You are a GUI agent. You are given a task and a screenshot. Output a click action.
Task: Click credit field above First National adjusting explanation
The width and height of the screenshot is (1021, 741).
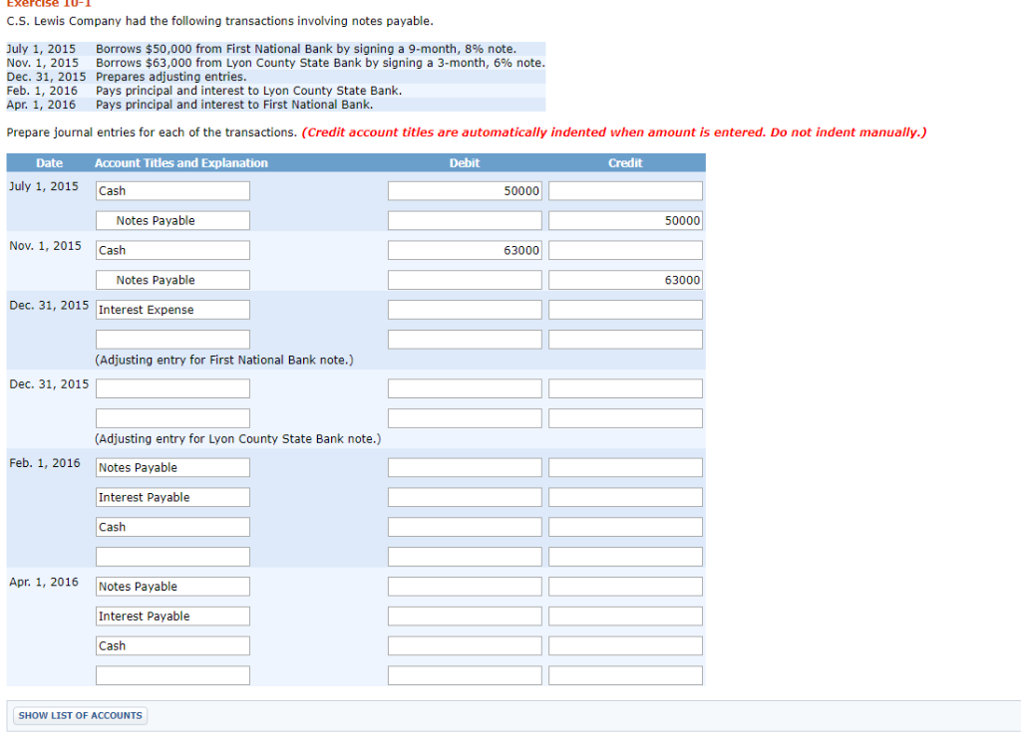click(626, 340)
